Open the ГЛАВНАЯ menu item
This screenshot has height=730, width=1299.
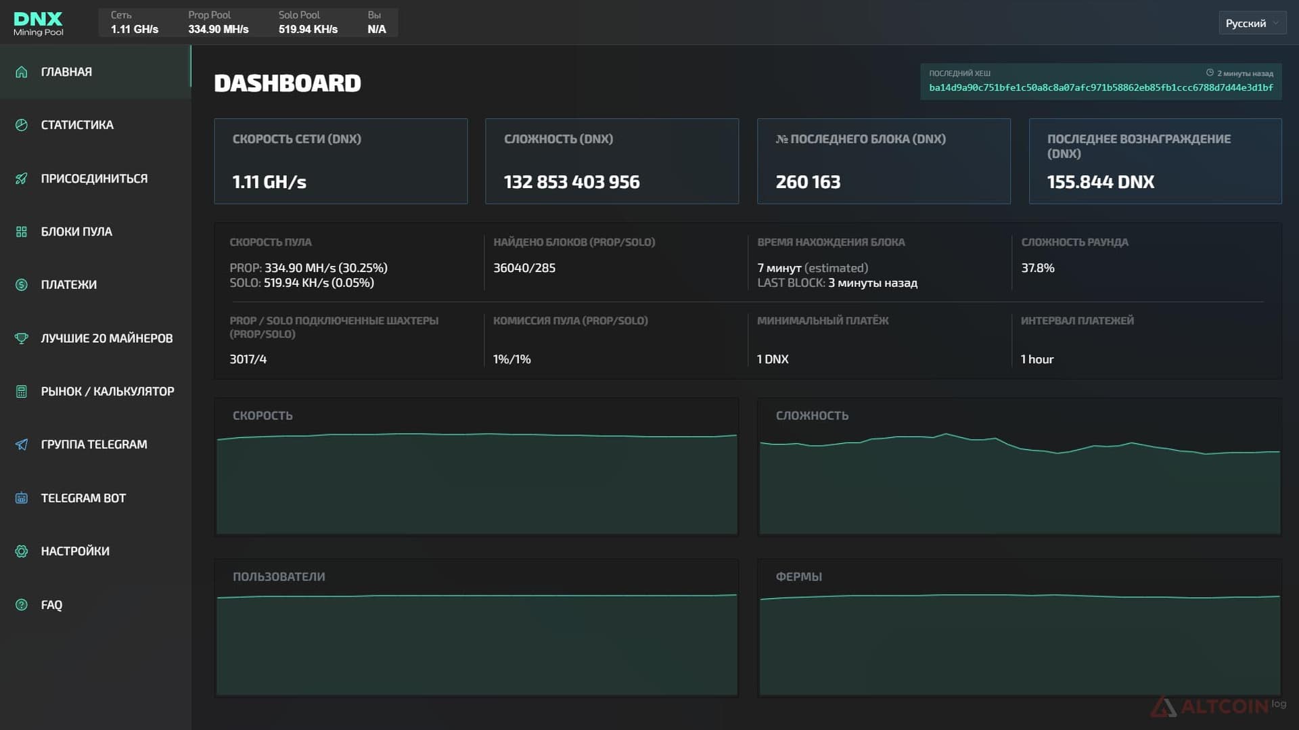95,72
